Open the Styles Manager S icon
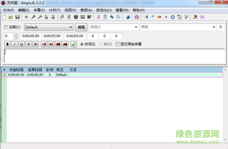Viewport: 228px width, 149px height. (99, 17)
